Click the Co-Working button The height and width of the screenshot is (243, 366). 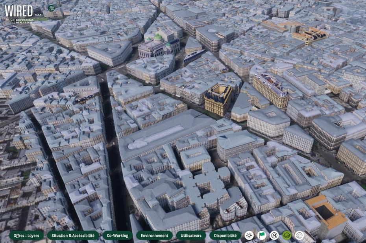coord(117,236)
